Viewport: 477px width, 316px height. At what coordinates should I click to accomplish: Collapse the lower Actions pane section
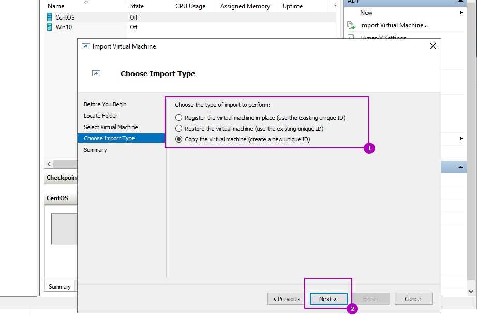(460, 167)
